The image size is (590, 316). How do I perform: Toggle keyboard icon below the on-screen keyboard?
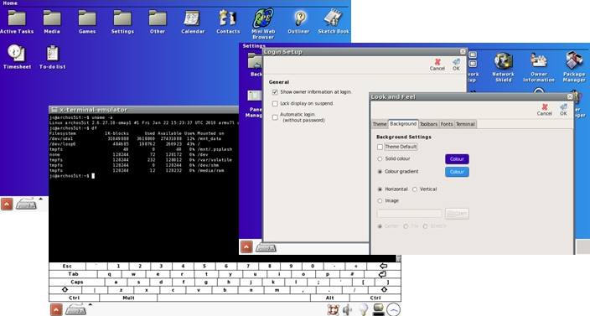point(75,309)
